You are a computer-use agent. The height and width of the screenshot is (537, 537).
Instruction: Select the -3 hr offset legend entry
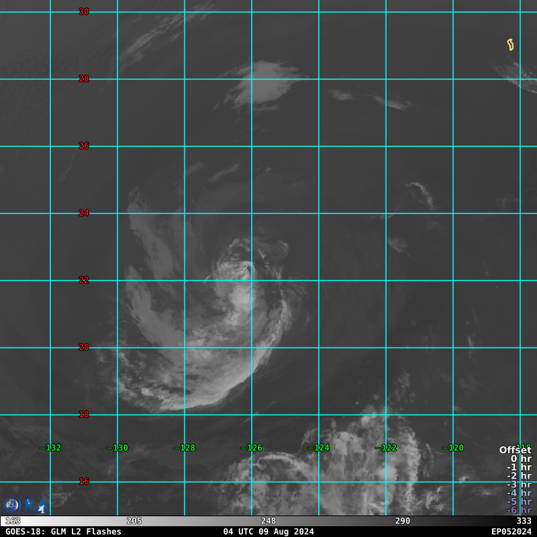pyautogui.click(x=519, y=484)
